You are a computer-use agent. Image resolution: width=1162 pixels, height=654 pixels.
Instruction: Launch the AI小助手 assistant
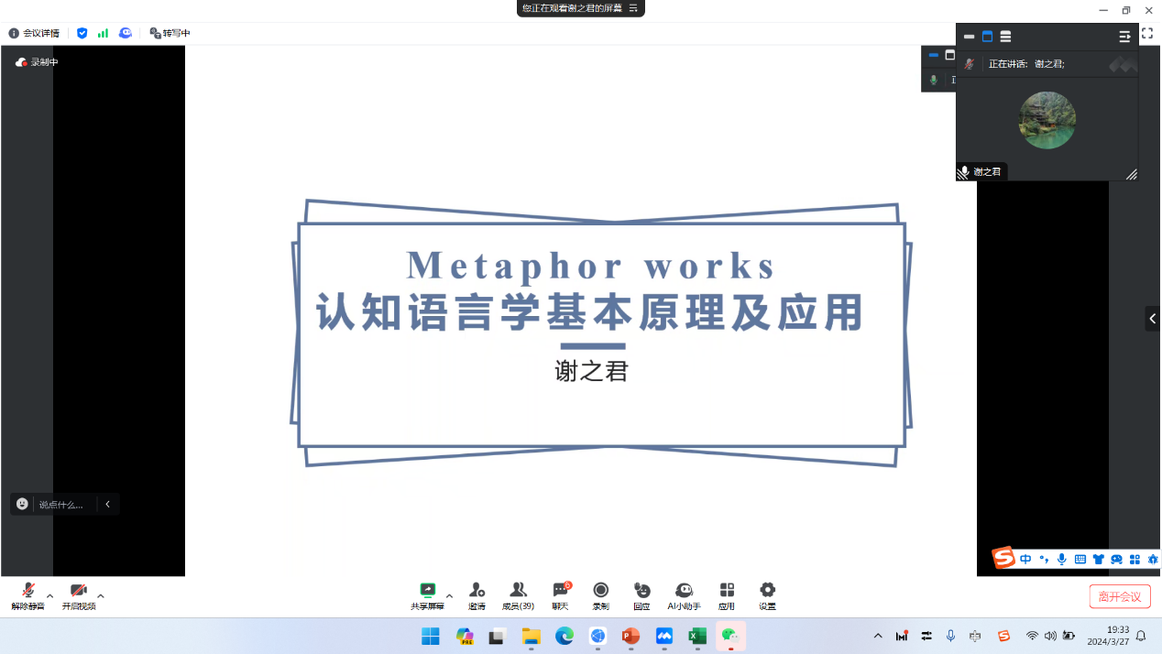tap(684, 594)
